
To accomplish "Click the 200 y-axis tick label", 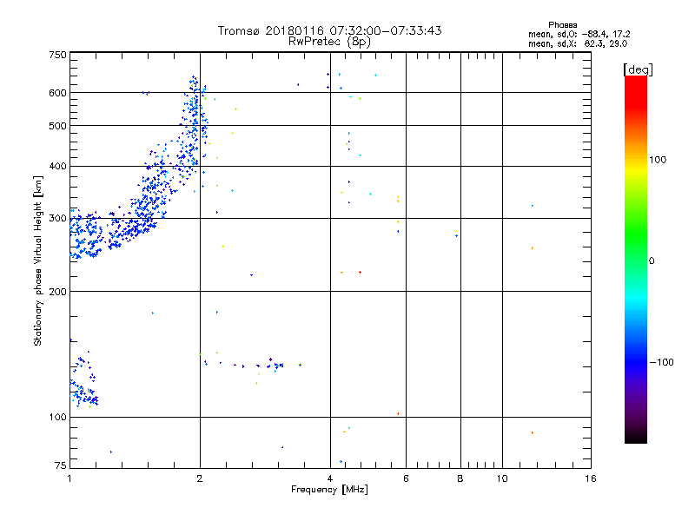I will coord(57,292).
